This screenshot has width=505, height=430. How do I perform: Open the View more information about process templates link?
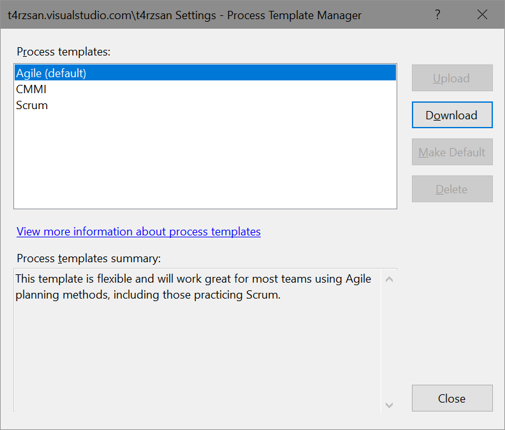(x=138, y=232)
